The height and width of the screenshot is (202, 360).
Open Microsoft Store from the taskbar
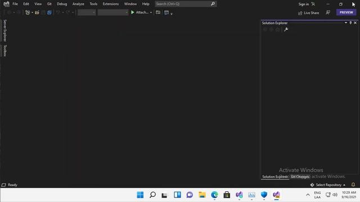pos(227,195)
